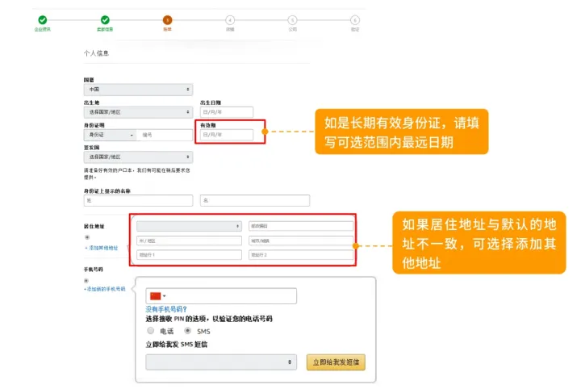This screenshot has height=389, width=581.
Task: Focus the 城市/城镇 city input field
Action: click(301, 241)
